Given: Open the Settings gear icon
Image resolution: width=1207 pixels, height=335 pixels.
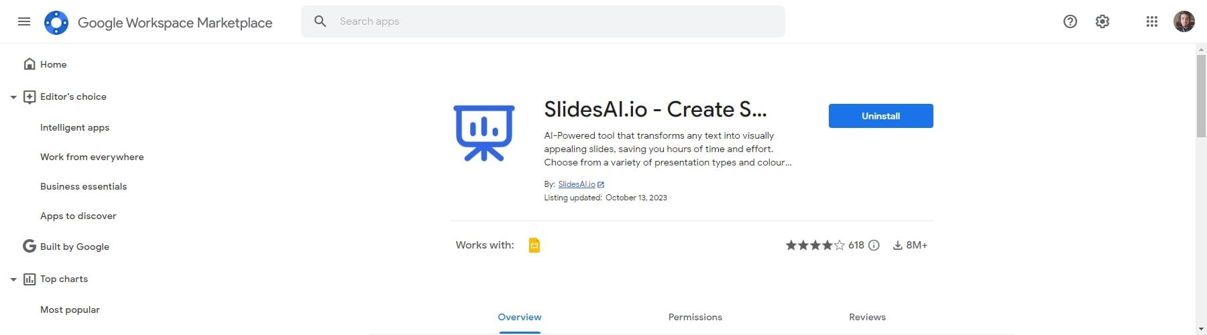Looking at the screenshot, I should 1102,21.
